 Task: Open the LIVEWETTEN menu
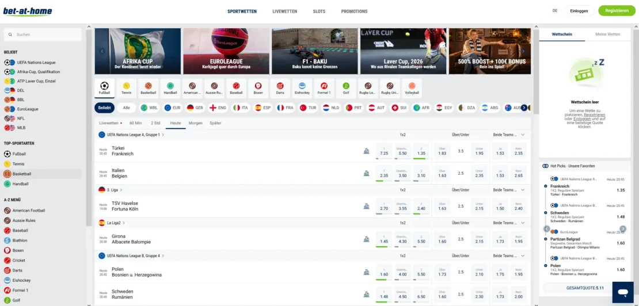[285, 12]
